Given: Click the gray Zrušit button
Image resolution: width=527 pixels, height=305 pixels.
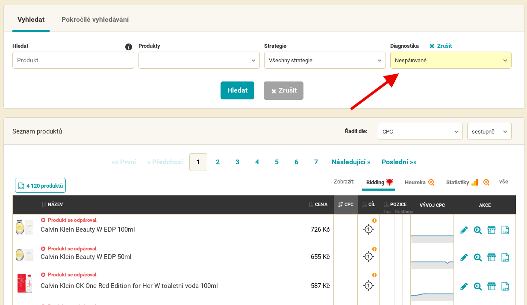Looking at the screenshot, I should (x=283, y=90).
